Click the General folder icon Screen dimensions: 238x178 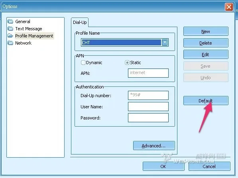[10, 22]
